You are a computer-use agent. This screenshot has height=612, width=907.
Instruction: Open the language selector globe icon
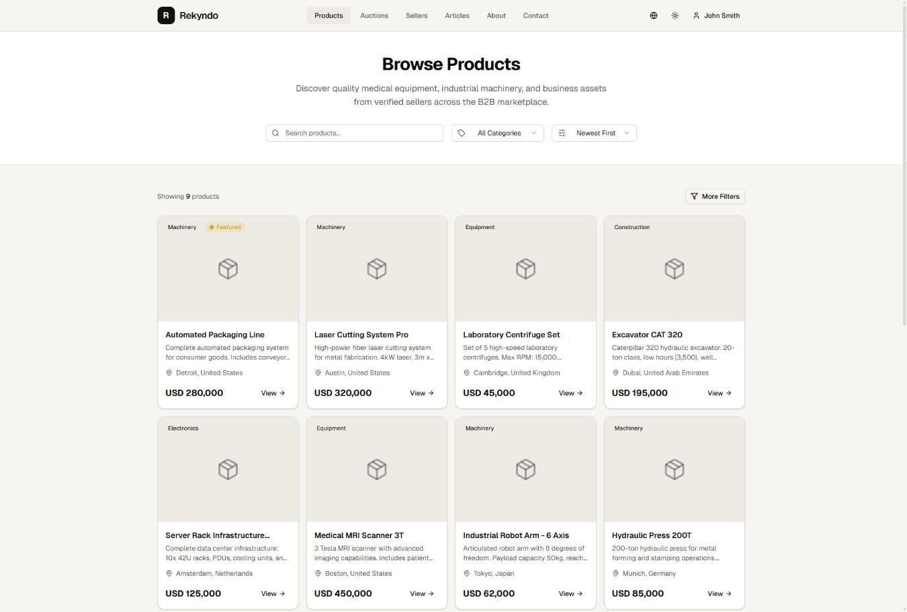[653, 15]
